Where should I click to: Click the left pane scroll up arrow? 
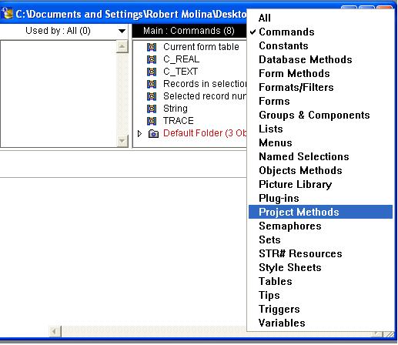pos(122,47)
